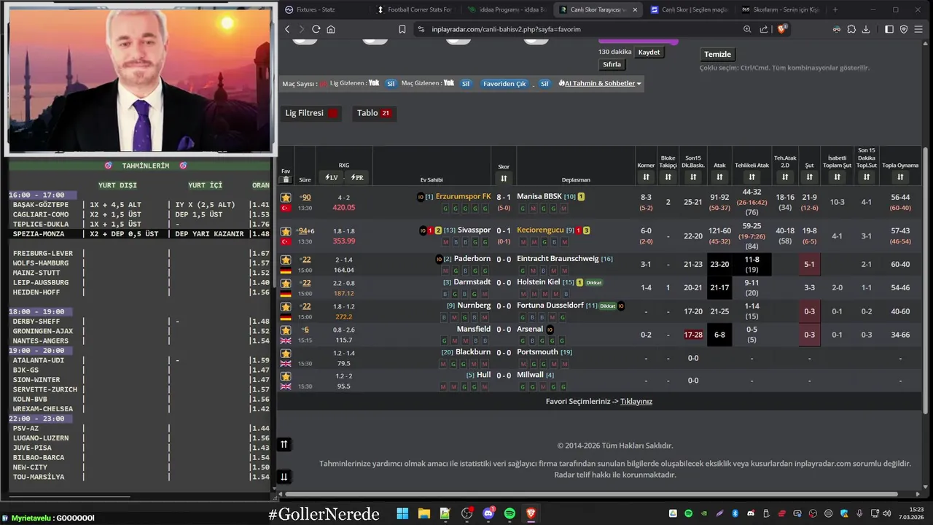Open Brave Shields lion icon
Viewport: 933px width, 525px height.
point(781,29)
